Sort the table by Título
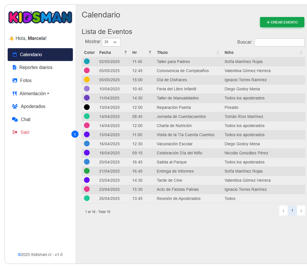Viewport: 307px width, 268px height. click(188, 52)
